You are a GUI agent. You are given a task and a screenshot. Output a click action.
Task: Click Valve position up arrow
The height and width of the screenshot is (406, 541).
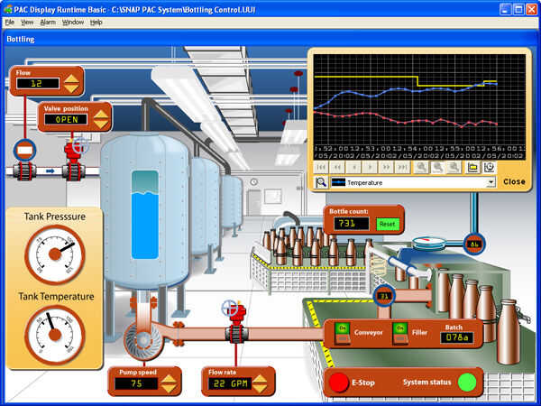(x=101, y=115)
